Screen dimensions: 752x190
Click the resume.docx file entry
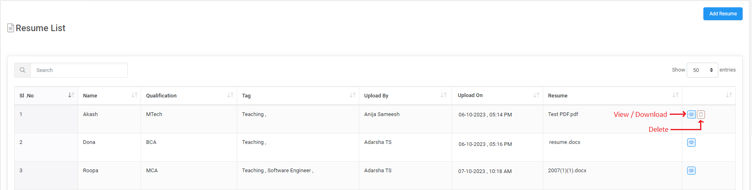point(565,142)
